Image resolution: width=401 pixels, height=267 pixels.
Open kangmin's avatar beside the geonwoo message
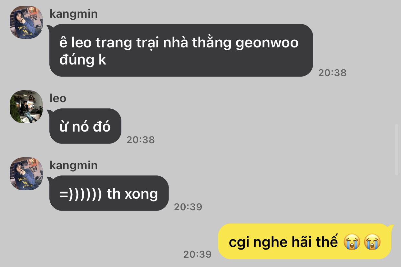(26, 22)
